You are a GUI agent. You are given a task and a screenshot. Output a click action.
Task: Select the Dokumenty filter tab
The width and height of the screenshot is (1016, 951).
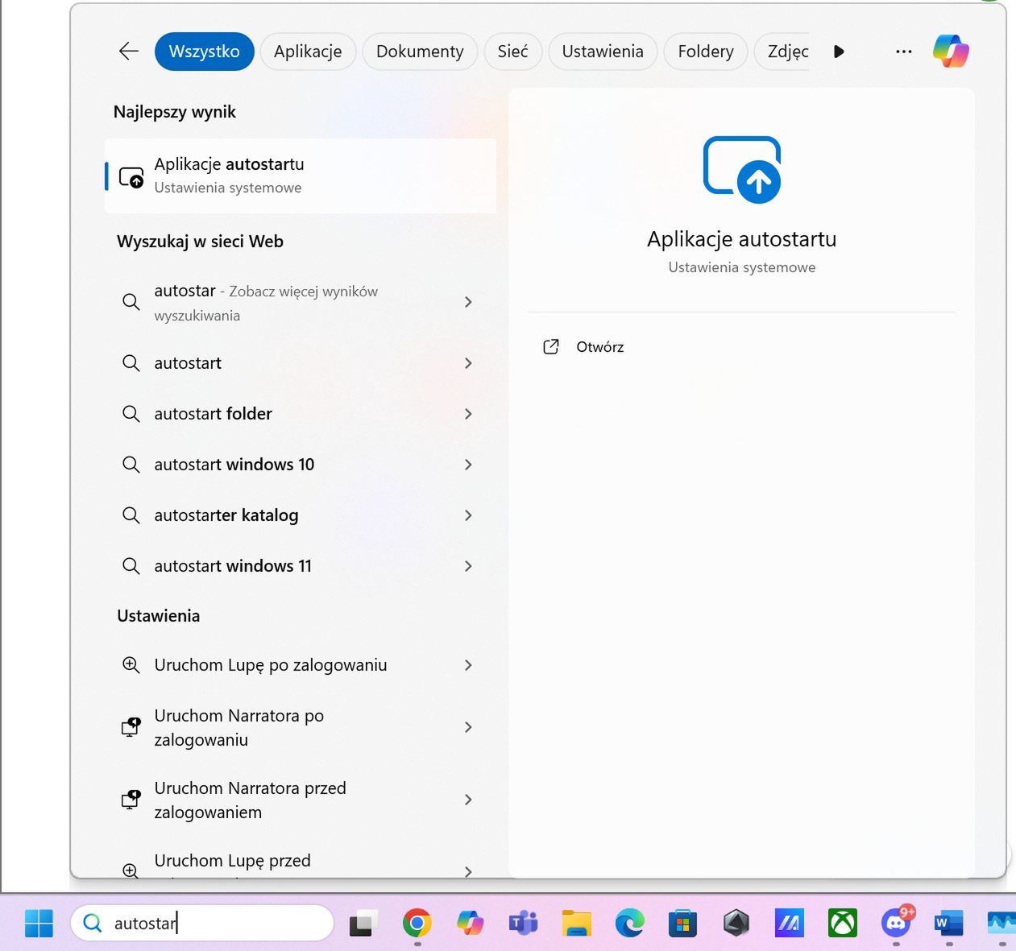419,51
